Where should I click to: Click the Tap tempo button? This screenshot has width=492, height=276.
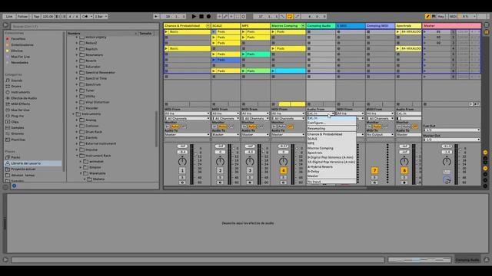(x=36, y=16)
